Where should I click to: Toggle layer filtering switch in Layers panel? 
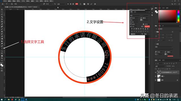point(176,63)
